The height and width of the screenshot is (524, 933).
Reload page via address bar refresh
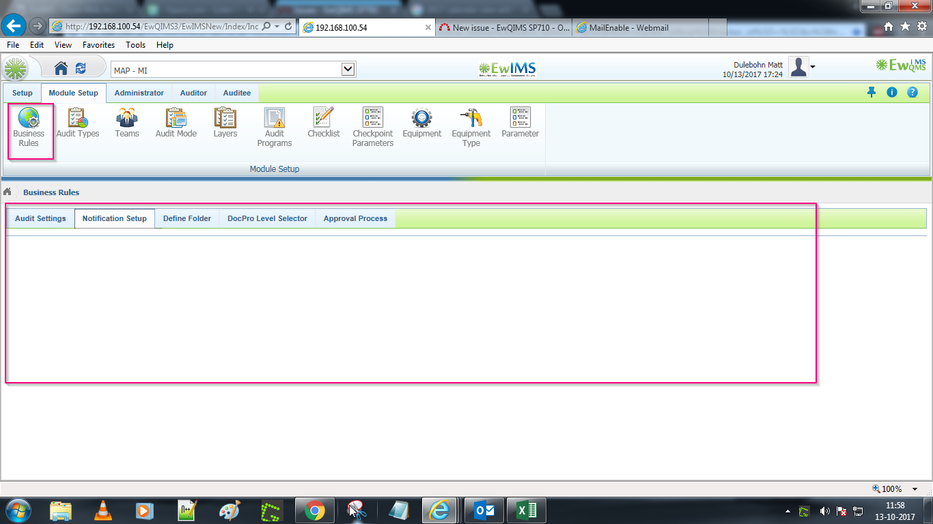(x=288, y=27)
